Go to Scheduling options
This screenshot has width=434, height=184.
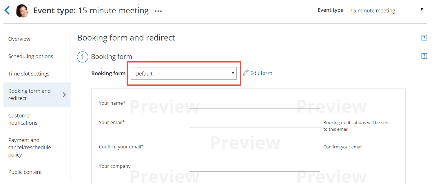[31, 56]
